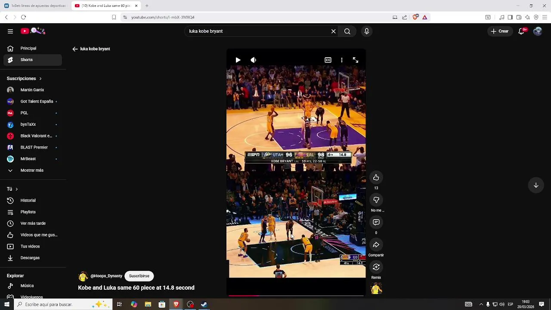
Task: Open the Hoops_Dynasty channel avatar
Action: tap(83, 276)
